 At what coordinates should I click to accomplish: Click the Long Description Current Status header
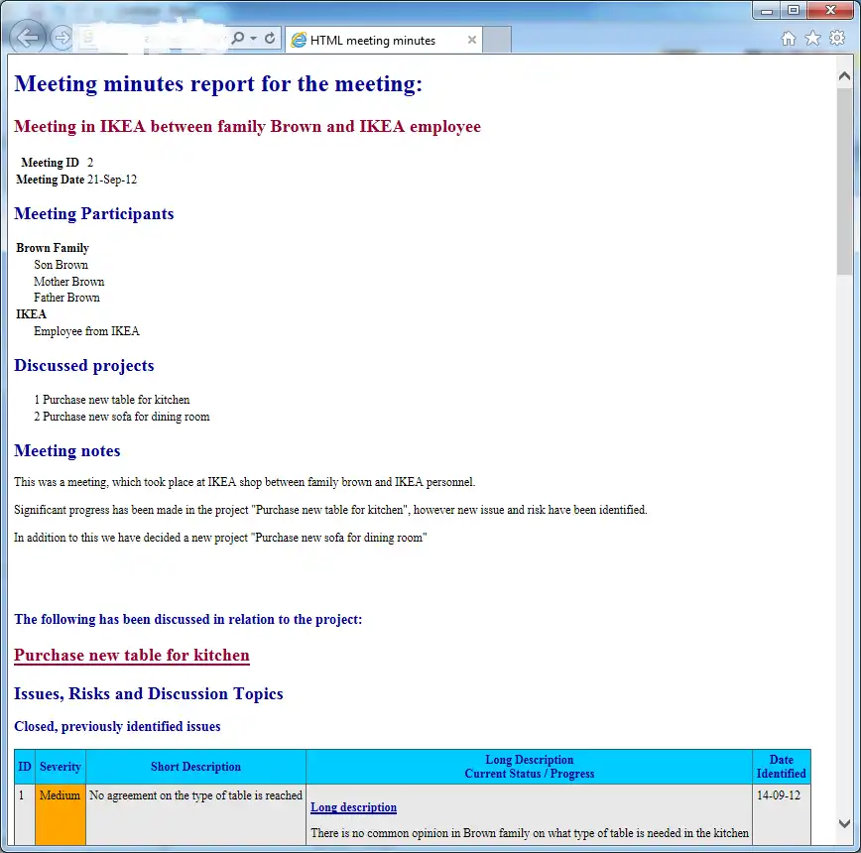click(530, 767)
